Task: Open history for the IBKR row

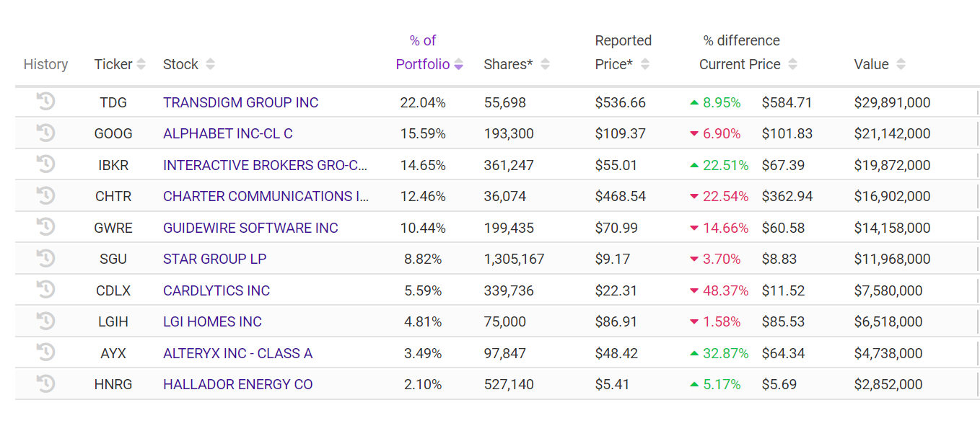Action: click(x=45, y=164)
